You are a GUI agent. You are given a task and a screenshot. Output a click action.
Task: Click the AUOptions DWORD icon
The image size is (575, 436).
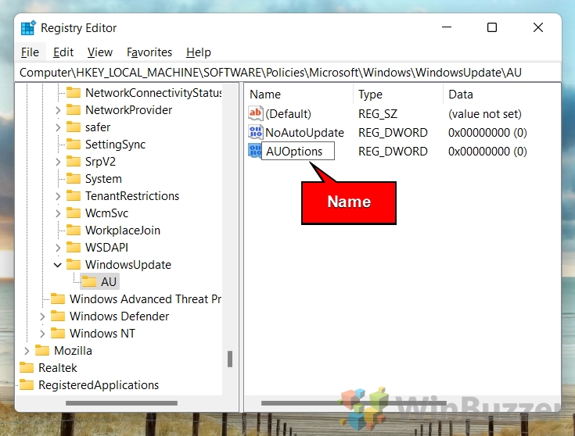click(x=254, y=151)
